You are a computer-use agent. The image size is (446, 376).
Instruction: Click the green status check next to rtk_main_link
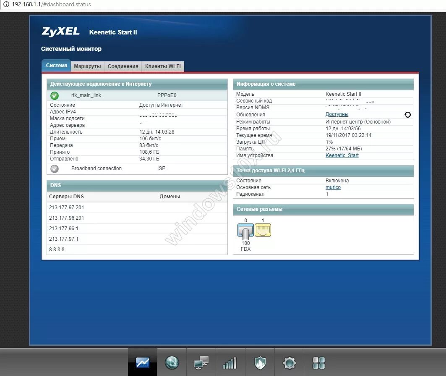55,95
